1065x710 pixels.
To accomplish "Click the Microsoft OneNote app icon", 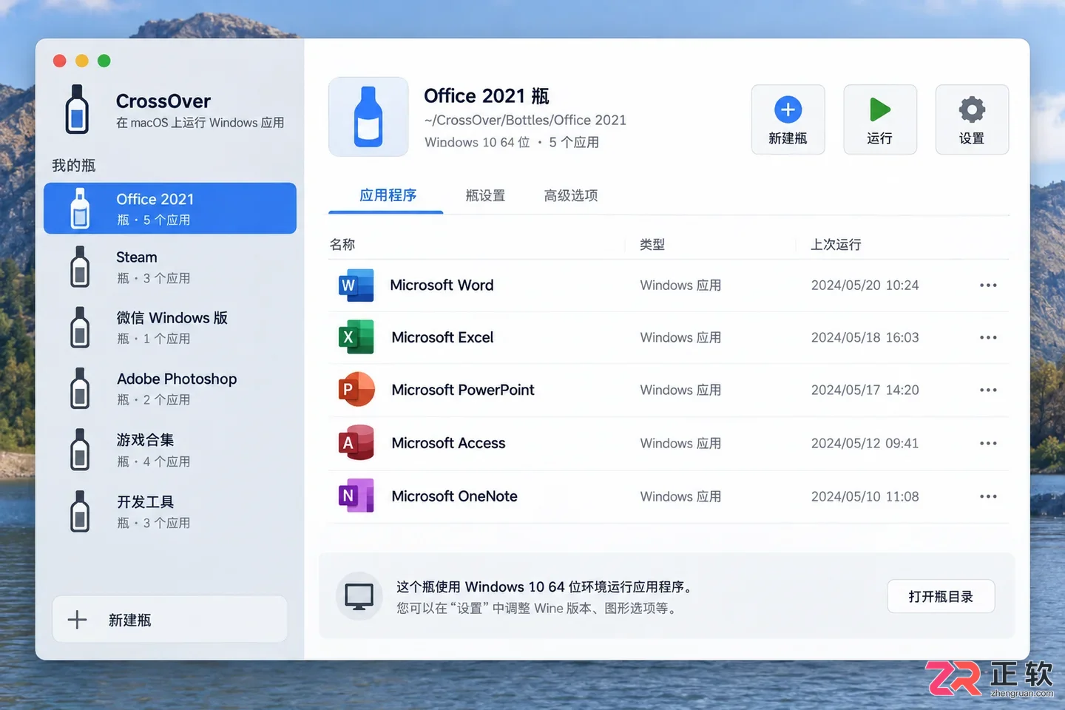I will point(356,496).
